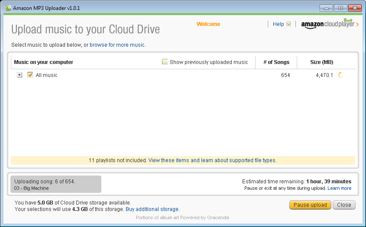366x227 pixels.
Task: Expand the All music tree node
Action: tap(19, 75)
